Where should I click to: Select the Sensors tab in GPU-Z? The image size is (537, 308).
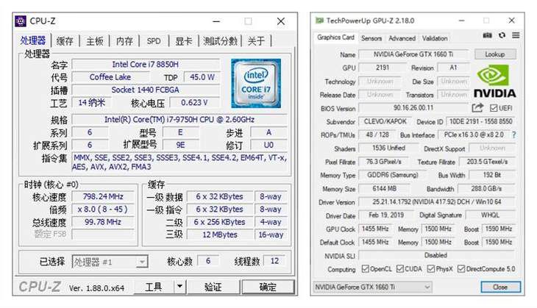[x=371, y=38]
